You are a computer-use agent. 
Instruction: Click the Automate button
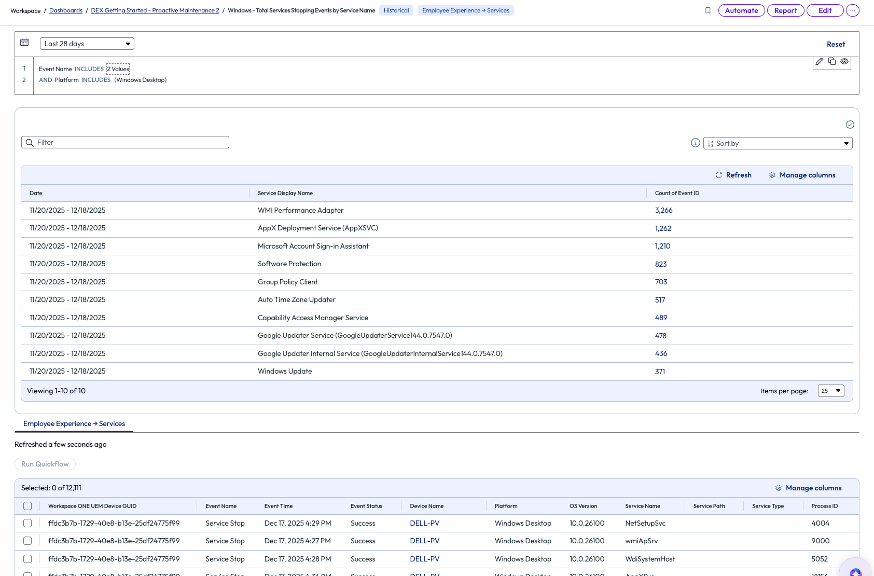click(741, 10)
